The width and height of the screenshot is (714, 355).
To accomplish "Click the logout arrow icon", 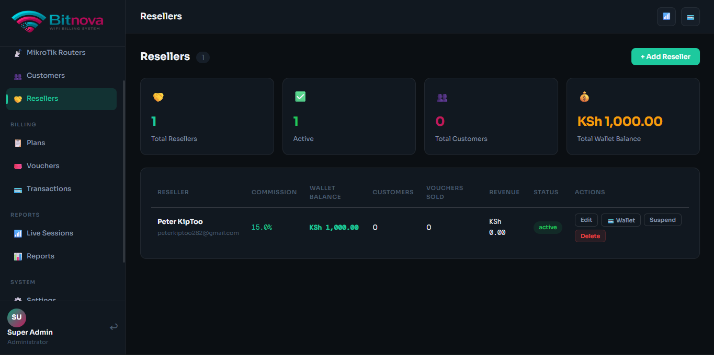I will 114,327.
